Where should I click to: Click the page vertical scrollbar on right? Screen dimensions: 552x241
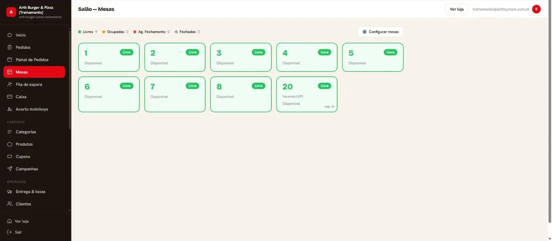coord(549,114)
